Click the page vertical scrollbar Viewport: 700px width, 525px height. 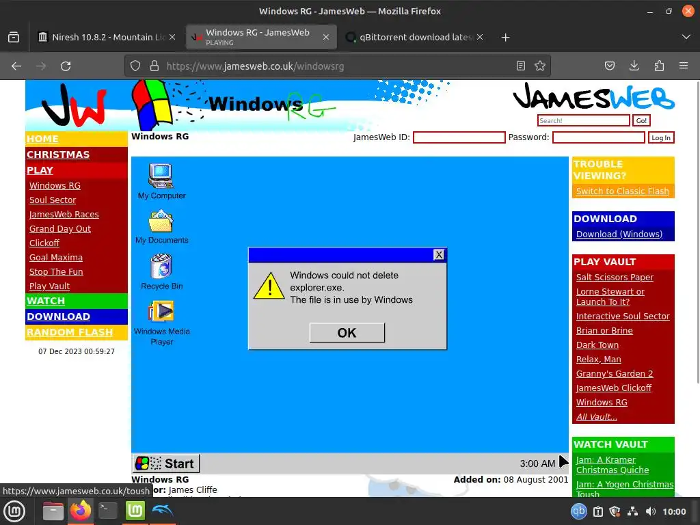coord(697,232)
